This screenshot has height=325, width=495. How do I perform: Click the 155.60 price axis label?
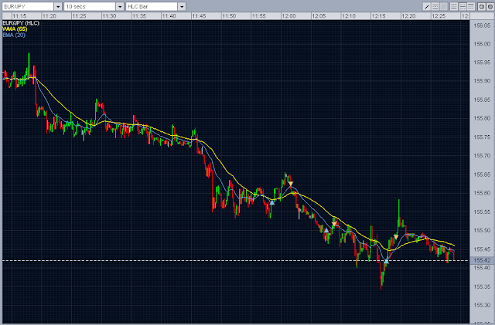[x=482, y=193]
